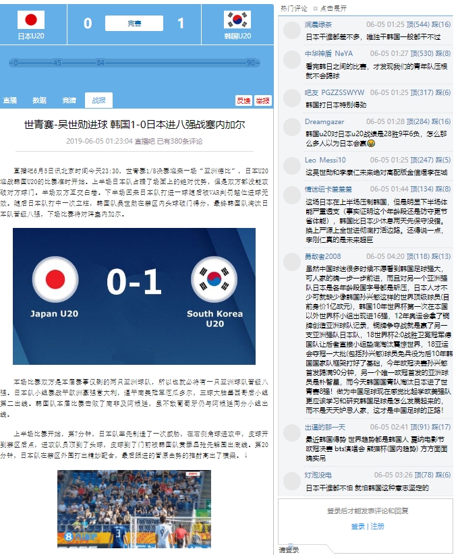
Task: Click the 热门评论 section heading
Action: [x=294, y=9]
